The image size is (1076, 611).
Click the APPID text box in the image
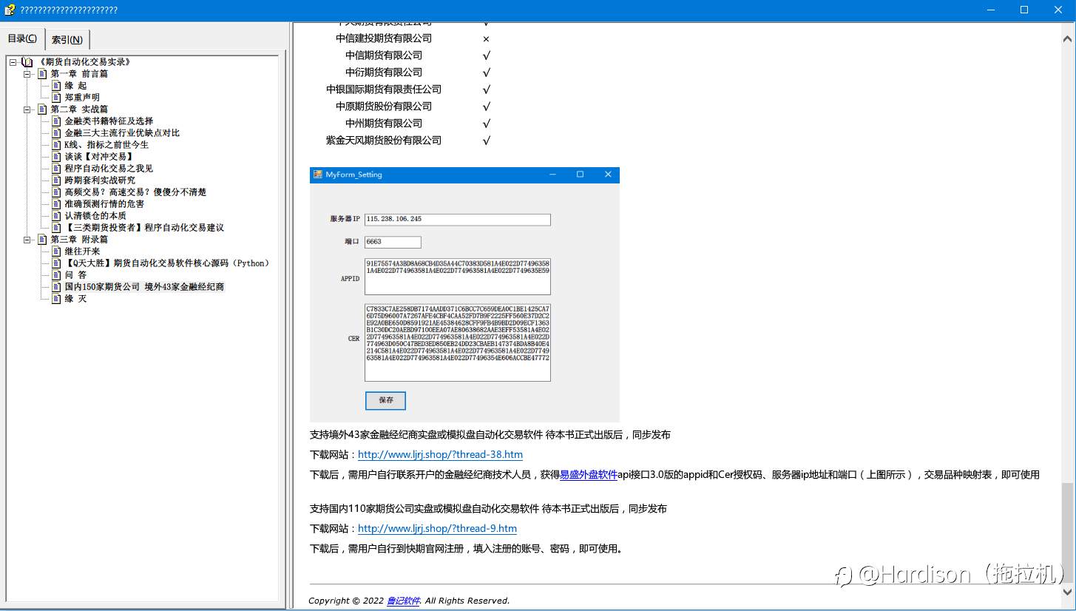click(x=458, y=277)
